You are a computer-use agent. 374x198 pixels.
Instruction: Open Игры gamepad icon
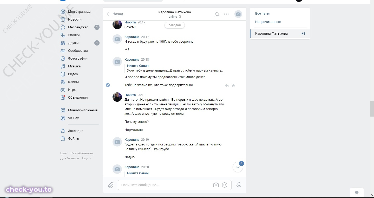pos(63,90)
